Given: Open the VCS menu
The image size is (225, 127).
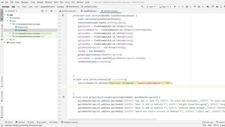Looking at the screenshot, I should pyautogui.click(x=73, y=2).
